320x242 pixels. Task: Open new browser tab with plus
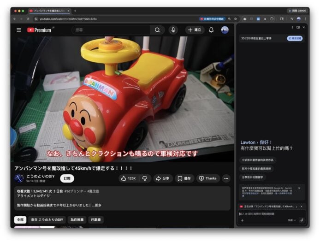click(75, 11)
